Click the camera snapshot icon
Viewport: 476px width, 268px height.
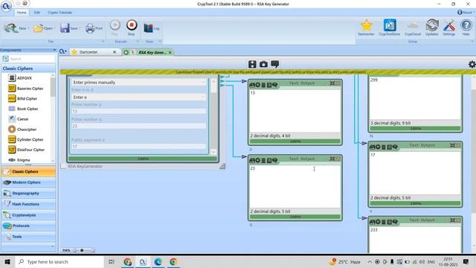click(263, 64)
